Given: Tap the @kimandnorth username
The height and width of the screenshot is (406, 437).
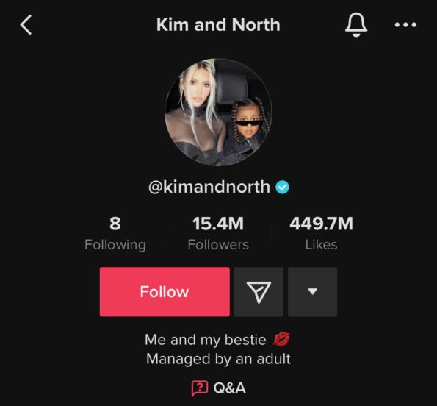Looking at the screenshot, I should [209, 187].
